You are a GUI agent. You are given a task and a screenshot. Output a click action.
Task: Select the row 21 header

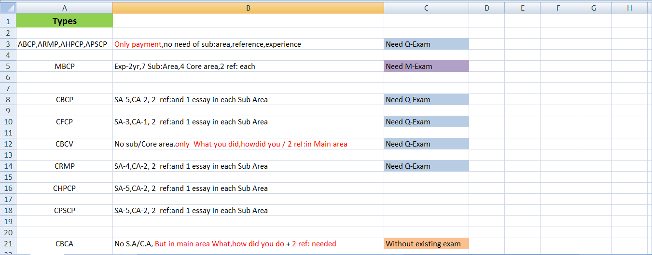point(8,244)
